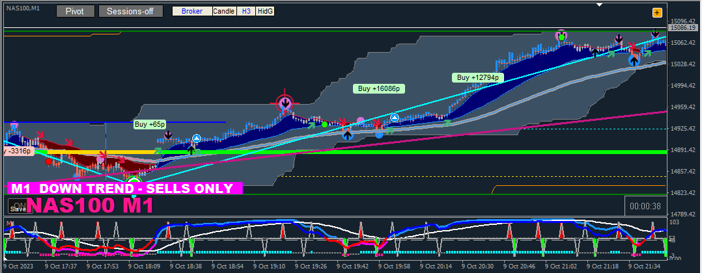Click the 9 Oct 18:54 time label

click(227, 265)
